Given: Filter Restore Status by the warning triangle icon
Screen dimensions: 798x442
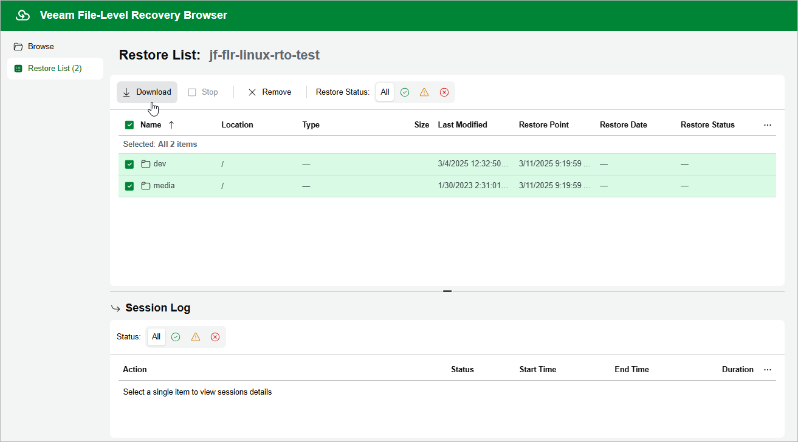Looking at the screenshot, I should [x=424, y=92].
